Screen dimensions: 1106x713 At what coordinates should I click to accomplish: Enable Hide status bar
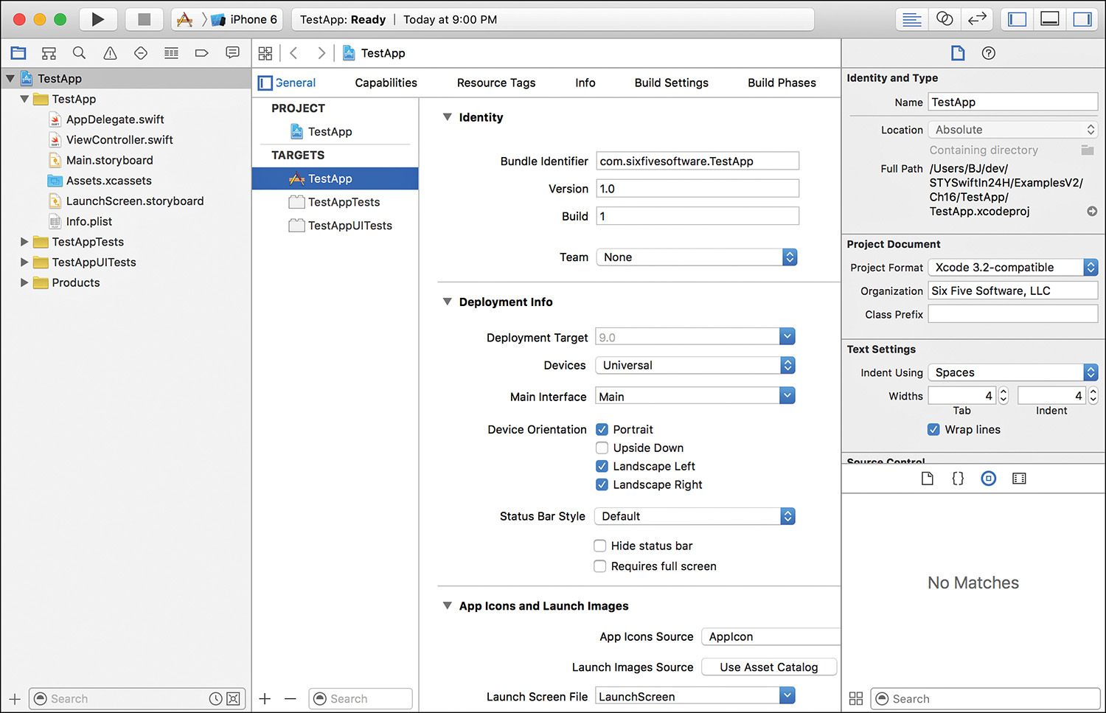click(x=600, y=546)
